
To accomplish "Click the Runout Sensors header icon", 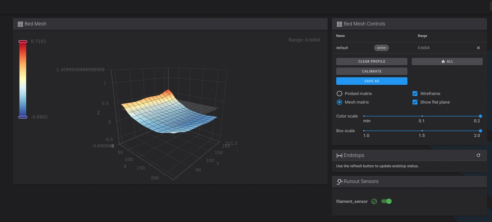I will pyautogui.click(x=339, y=181).
